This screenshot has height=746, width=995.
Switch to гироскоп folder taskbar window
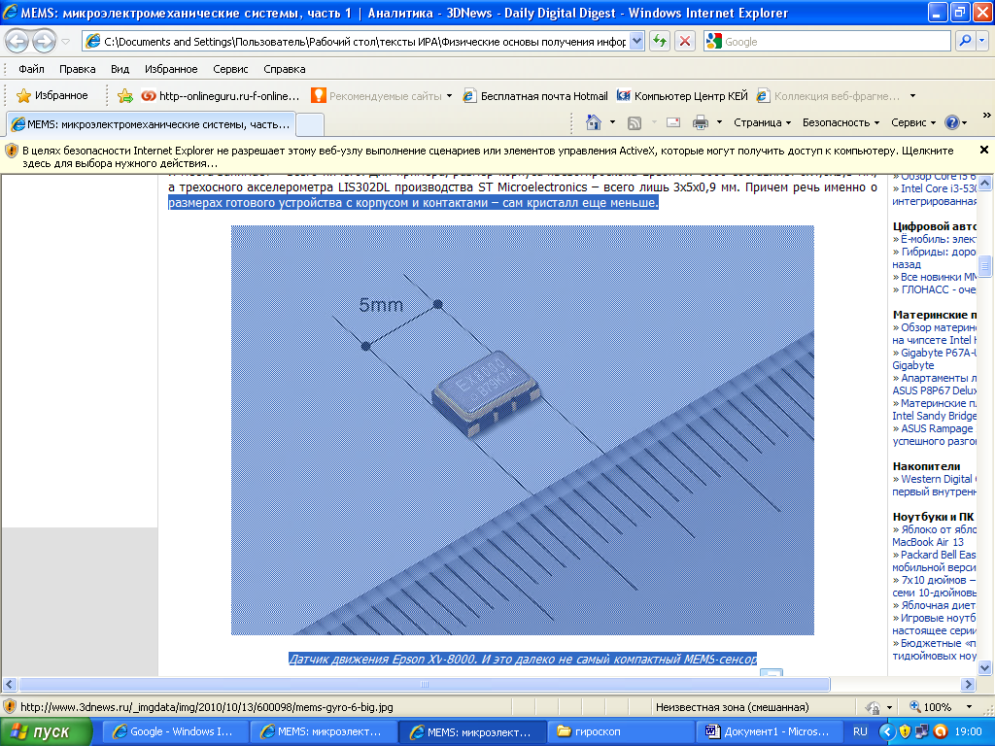click(621, 731)
